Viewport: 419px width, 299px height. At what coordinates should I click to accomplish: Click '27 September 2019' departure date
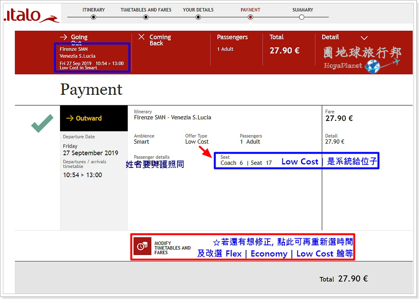click(x=90, y=153)
